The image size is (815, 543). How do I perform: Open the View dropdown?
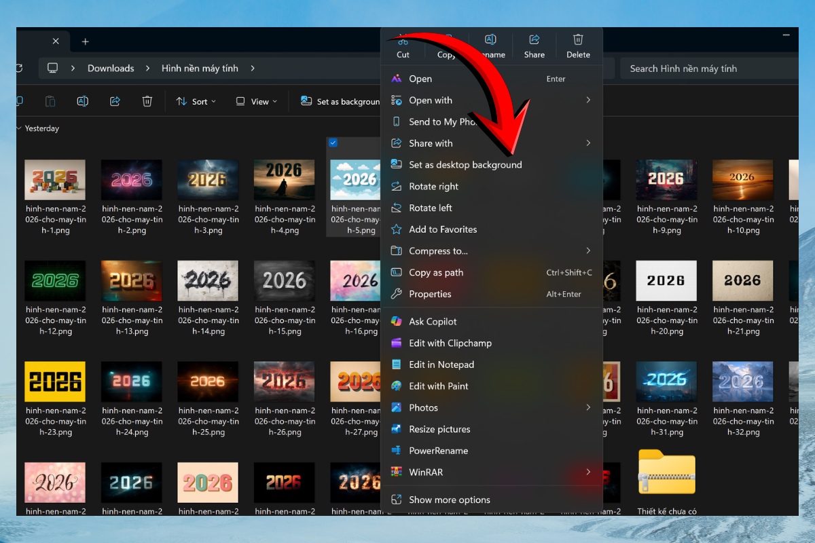(256, 101)
